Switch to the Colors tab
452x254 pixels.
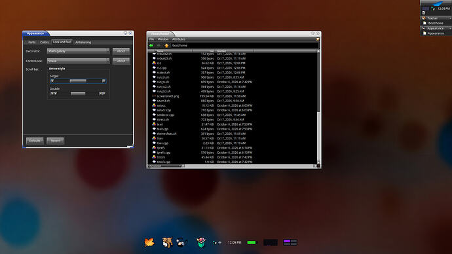[45, 42]
